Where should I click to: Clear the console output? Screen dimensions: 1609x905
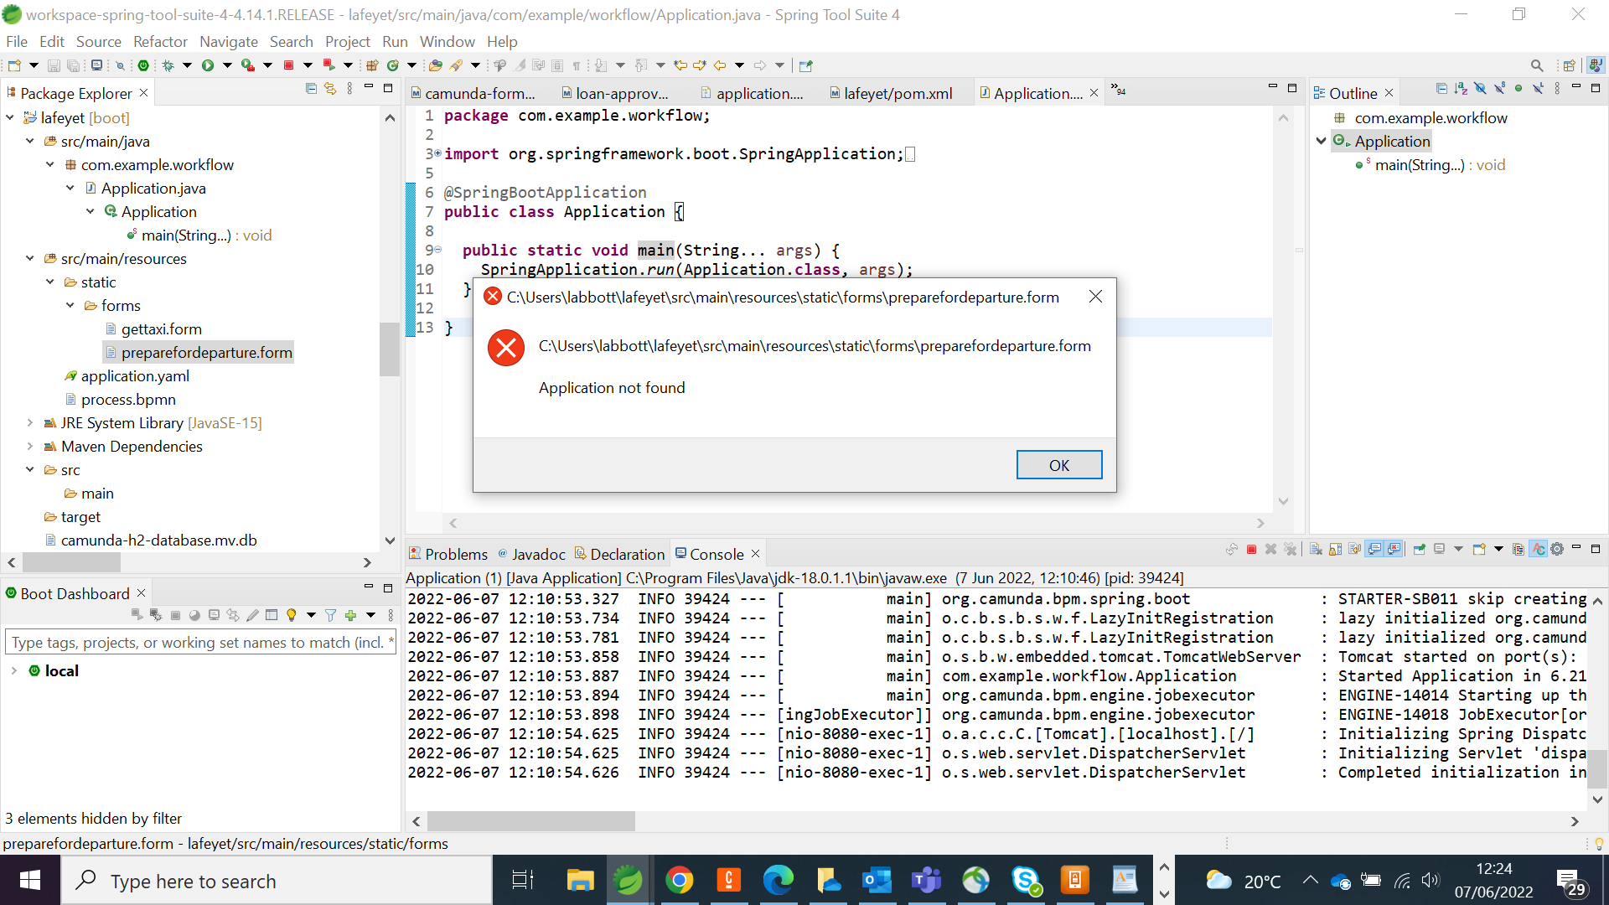1317,549
